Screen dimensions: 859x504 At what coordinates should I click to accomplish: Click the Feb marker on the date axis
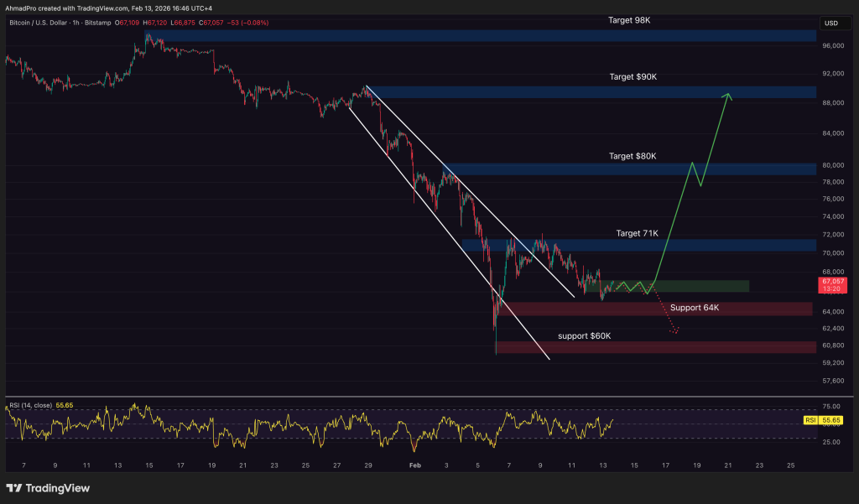click(413, 464)
